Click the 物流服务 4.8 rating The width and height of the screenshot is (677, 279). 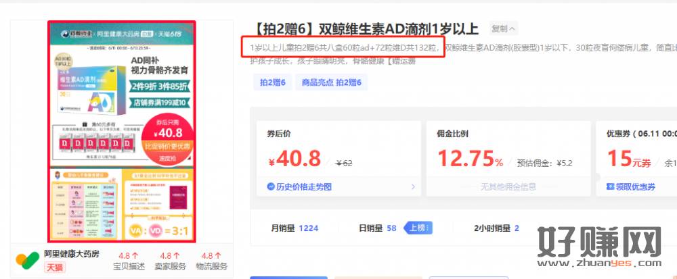click(211, 261)
